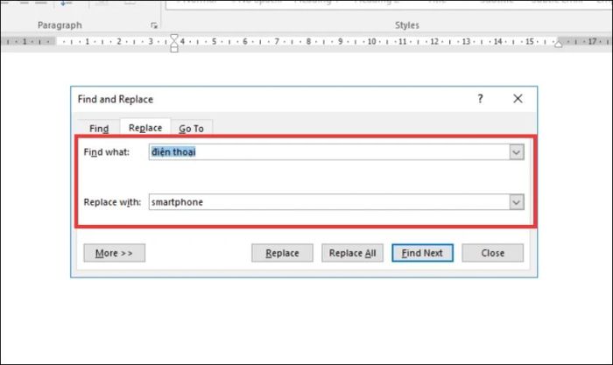Switch to the Go To tab
Viewport: 613px width, 365px height.
click(x=191, y=128)
